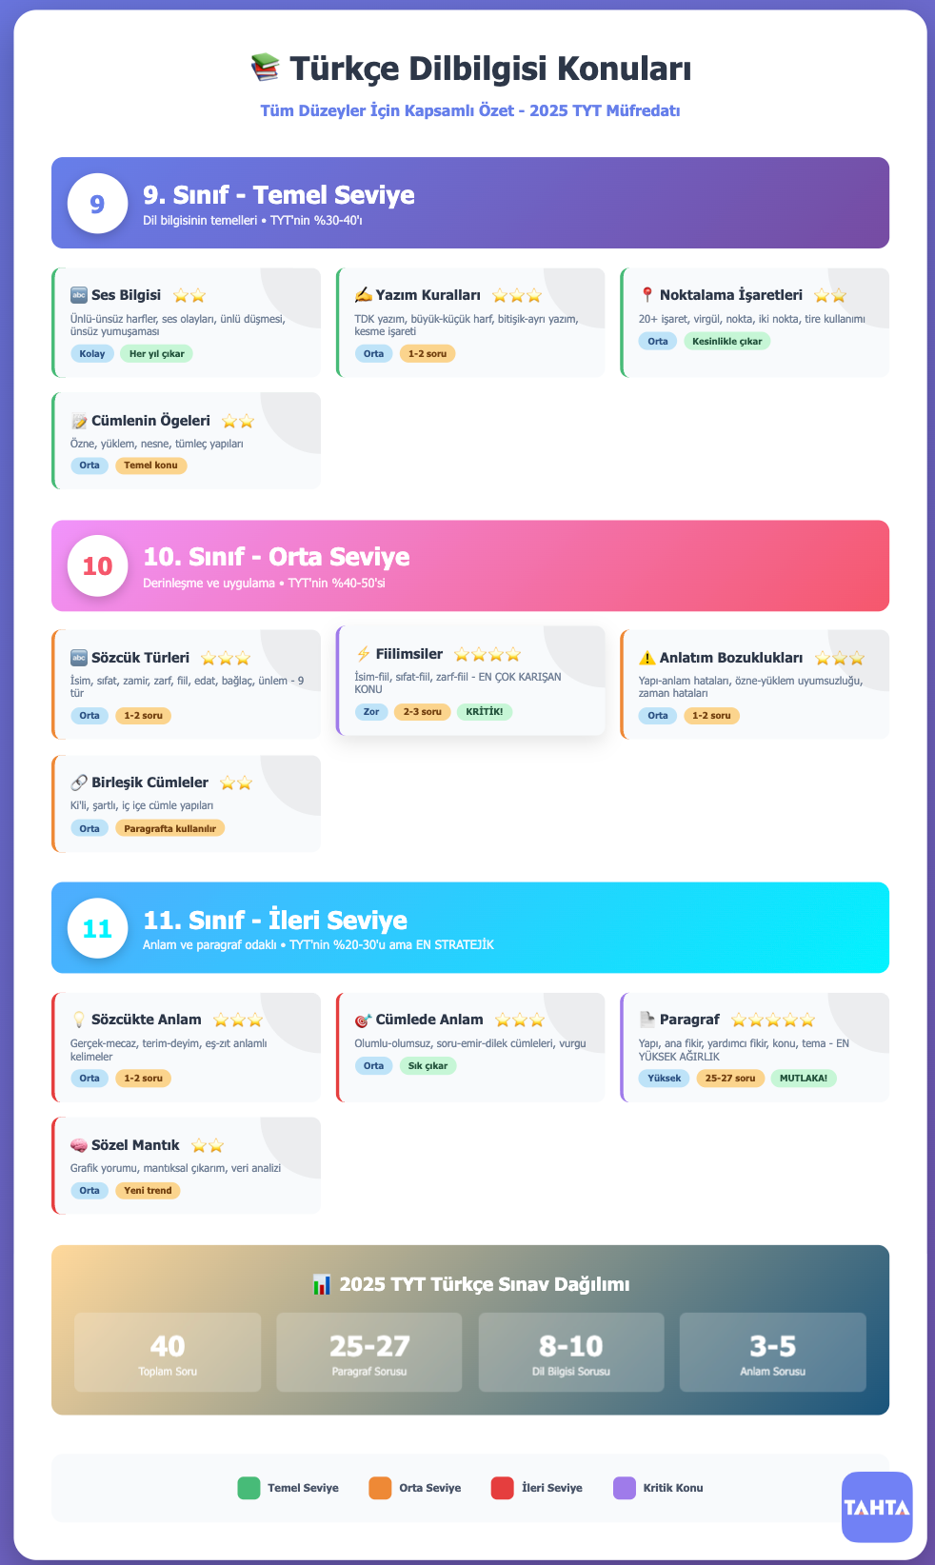Screen dimensions: 935x1565
Task: Select the 9. Sınıf - Temel Seviye header
Action: coord(470,203)
